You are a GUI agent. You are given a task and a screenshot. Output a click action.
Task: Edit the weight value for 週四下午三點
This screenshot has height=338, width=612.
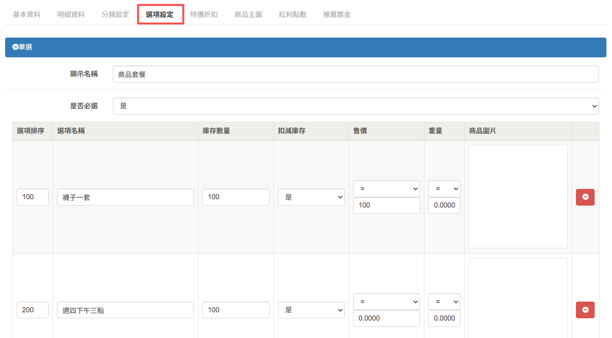point(444,318)
